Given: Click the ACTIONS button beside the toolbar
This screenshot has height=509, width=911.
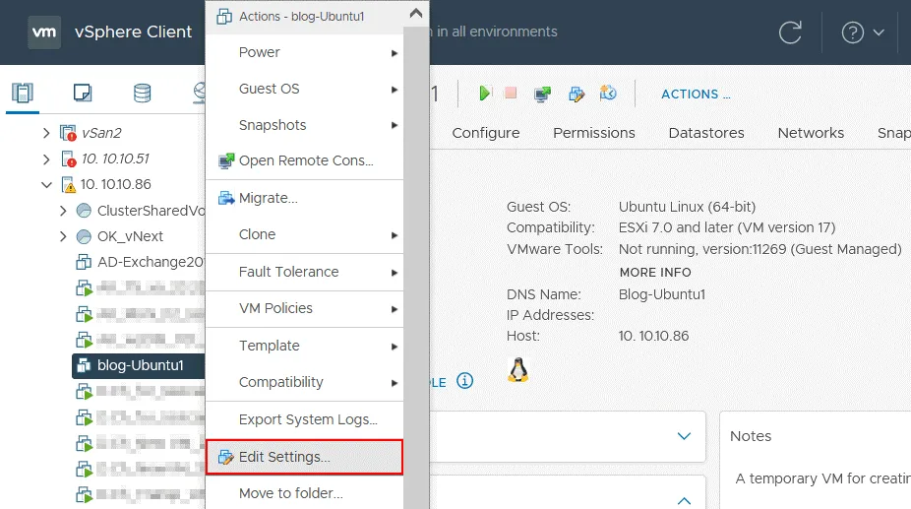Looking at the screenshot, I should pyautogui.click(x=696, y=95).
